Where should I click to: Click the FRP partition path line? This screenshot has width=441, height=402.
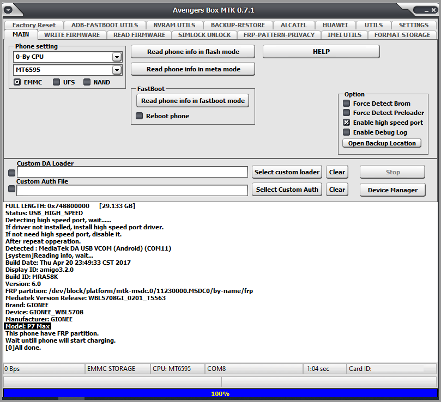[x=129, y=291]
